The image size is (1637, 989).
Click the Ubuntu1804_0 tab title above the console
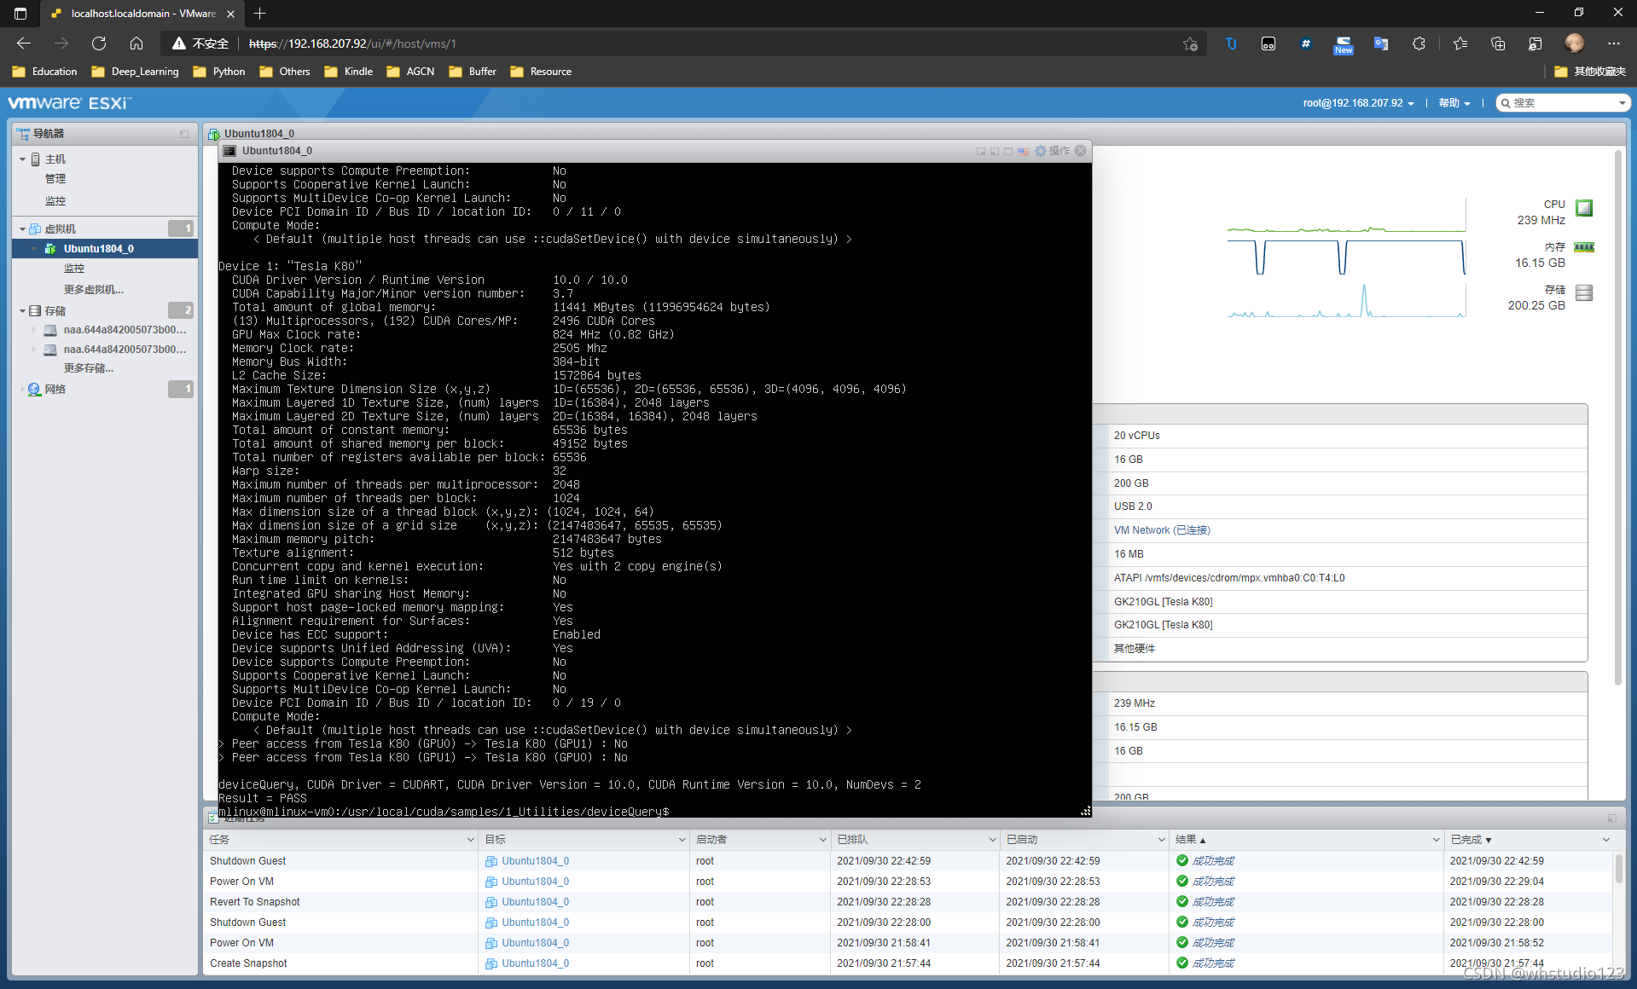pyautogui.click(x=259, y=134)
